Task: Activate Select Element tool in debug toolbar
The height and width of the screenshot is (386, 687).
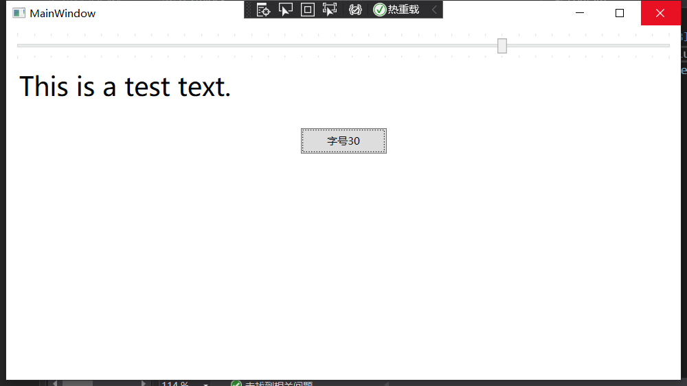Action: pos(286,10)
